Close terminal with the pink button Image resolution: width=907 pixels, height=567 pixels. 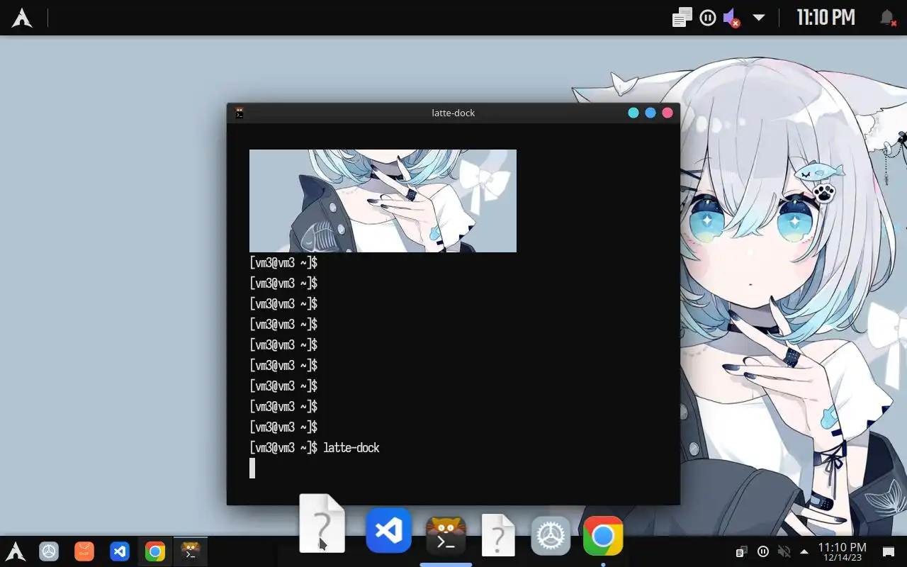(x=667, y=113)
